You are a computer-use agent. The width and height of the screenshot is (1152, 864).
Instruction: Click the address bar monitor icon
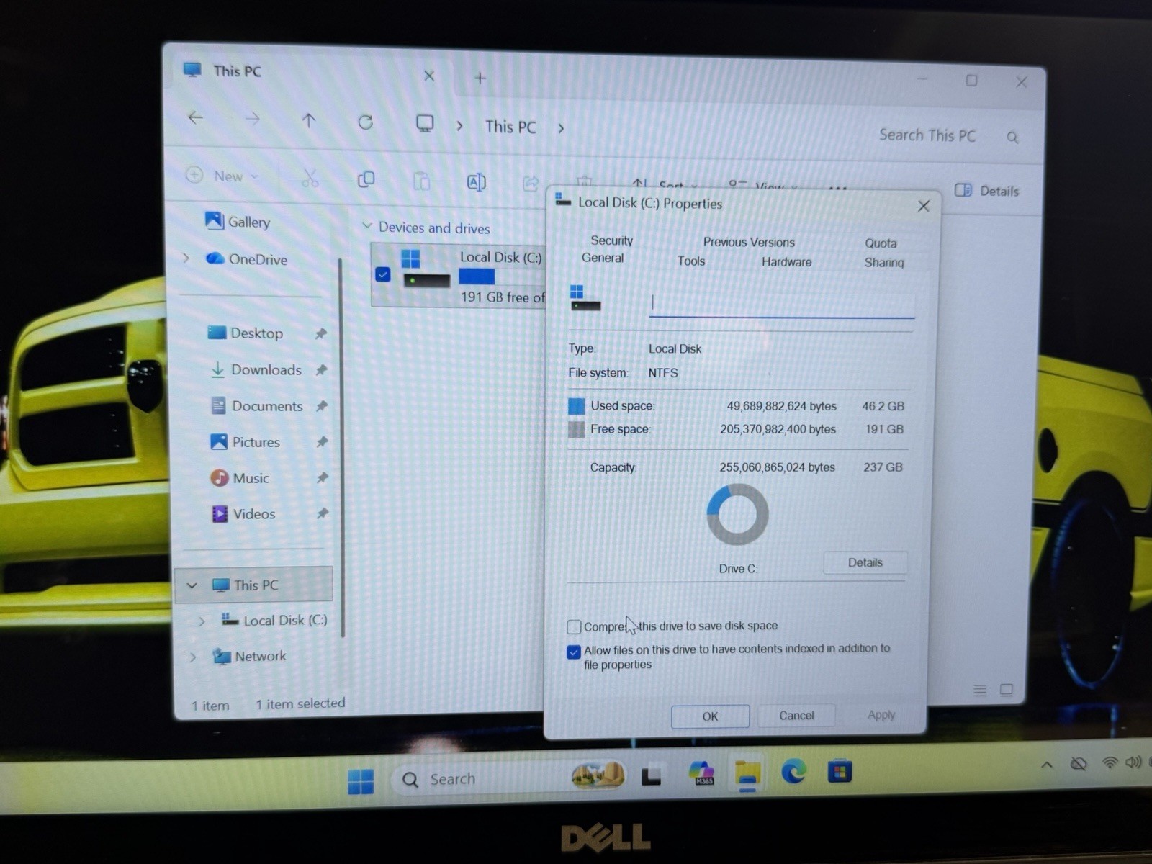(425, 124)
